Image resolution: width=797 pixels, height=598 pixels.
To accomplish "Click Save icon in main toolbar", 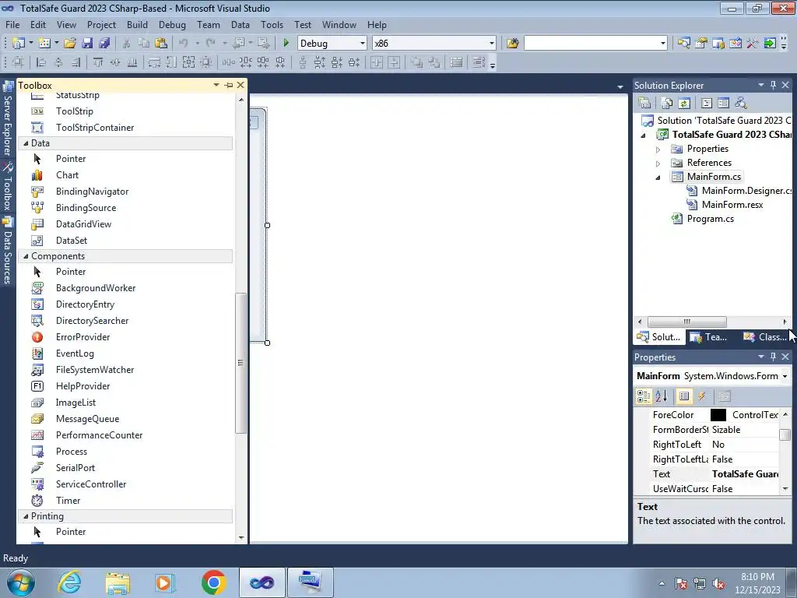I will click(87, 44).
